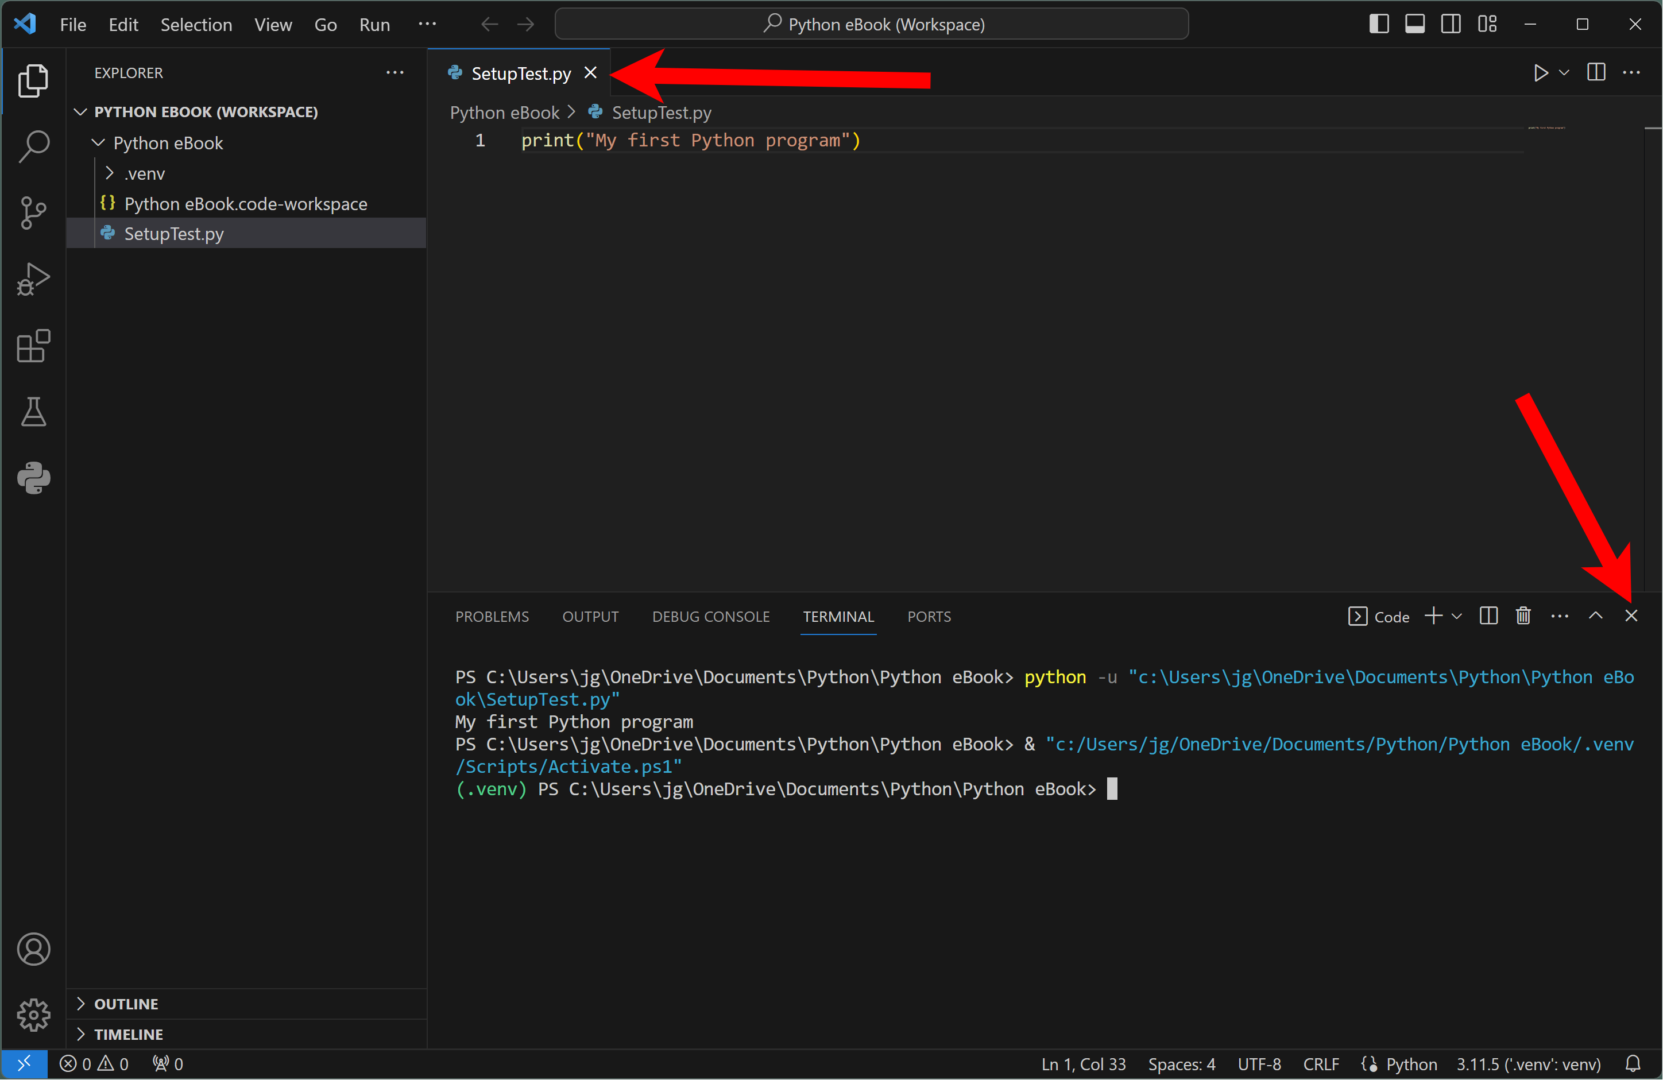
Task: Open the Run menu
Action: coord(374,25)
